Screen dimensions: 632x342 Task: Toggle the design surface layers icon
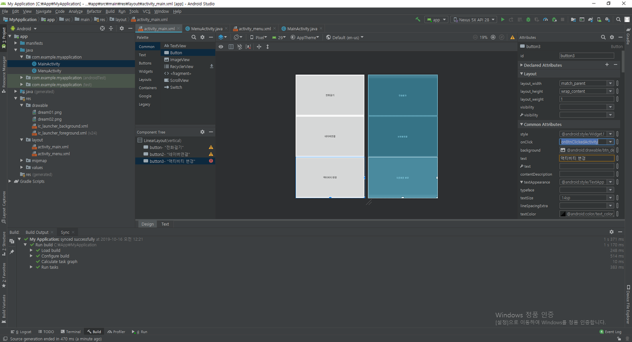pos(223,37)
